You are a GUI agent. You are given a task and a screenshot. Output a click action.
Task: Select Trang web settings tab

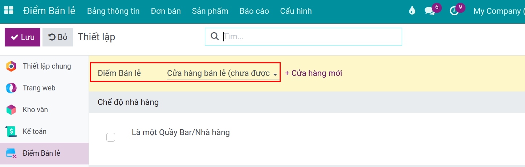coord(44,88)
